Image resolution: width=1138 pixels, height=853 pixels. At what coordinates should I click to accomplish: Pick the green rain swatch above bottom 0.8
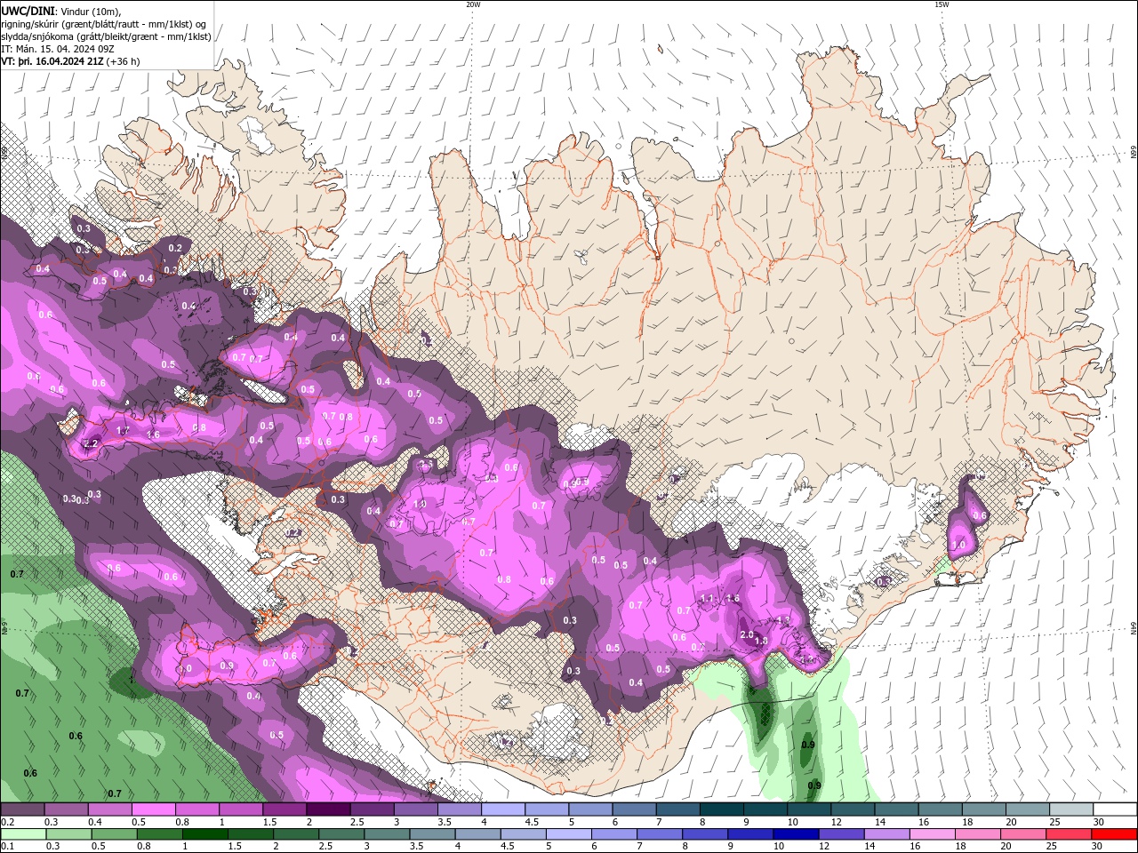pyautogui.click(x=159, y=834)
